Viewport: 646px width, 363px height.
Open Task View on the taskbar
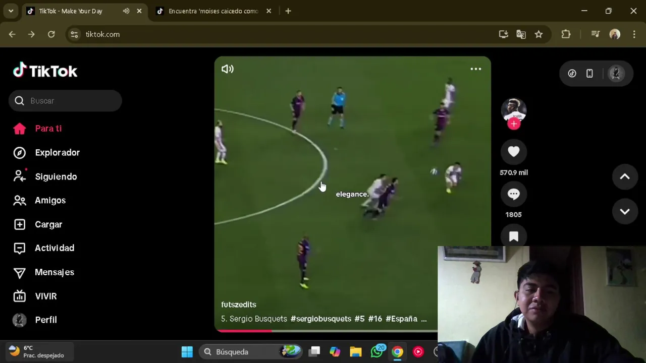314,352
